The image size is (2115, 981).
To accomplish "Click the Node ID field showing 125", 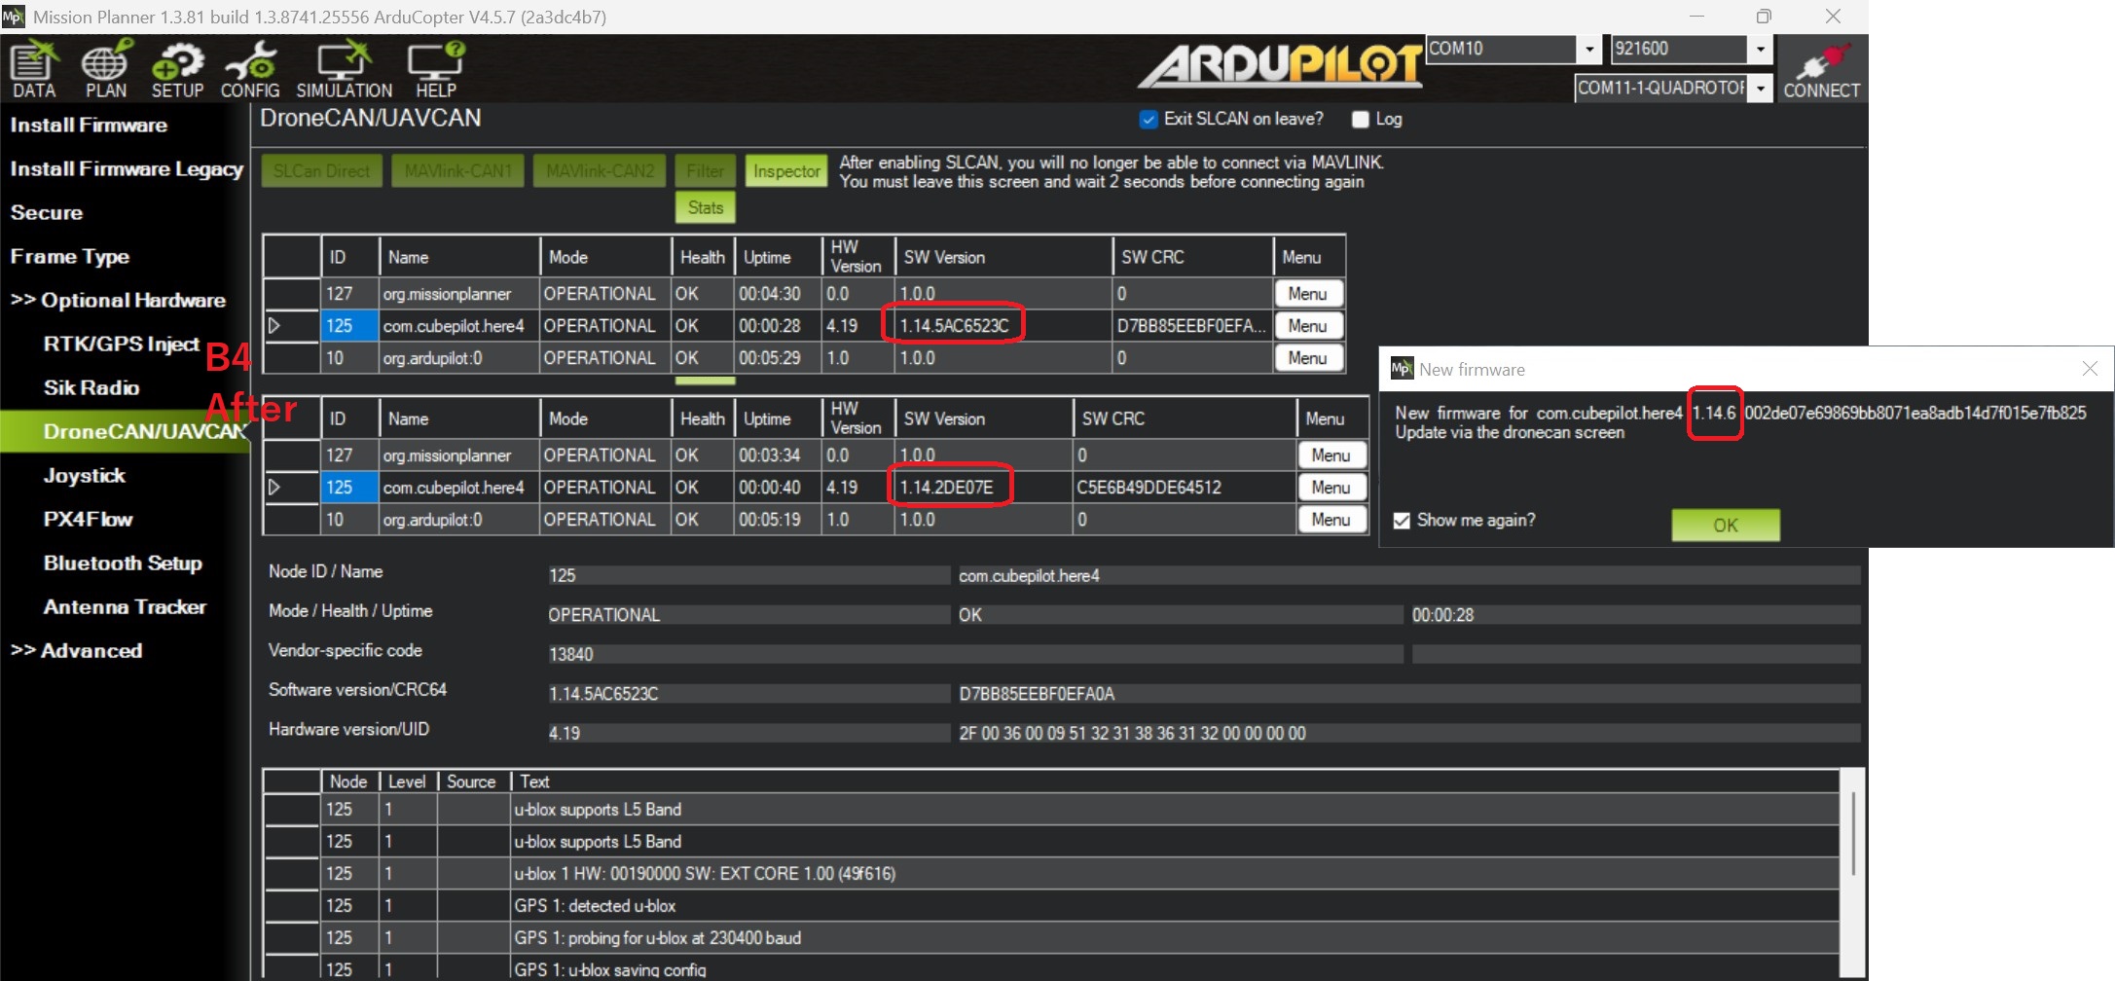I will click(748, 575).
